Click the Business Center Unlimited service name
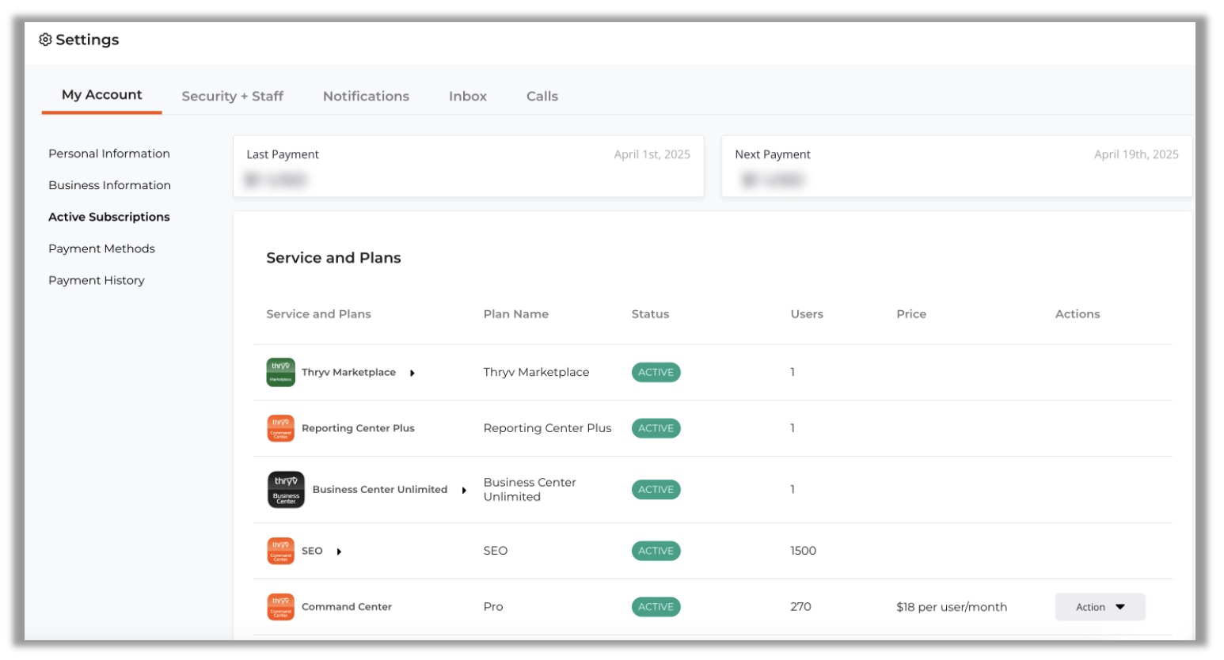 click(x=380, y=490)
